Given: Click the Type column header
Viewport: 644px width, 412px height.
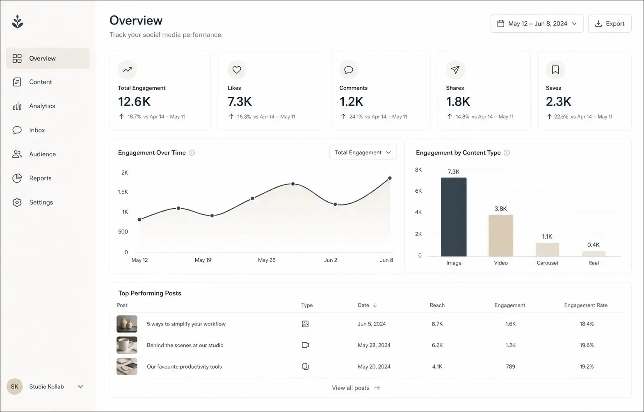Looking at the screenshot, I should click(x=307, y=305).
